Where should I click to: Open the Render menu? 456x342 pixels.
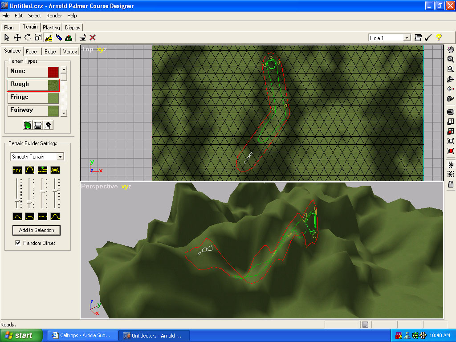[54, 16]
